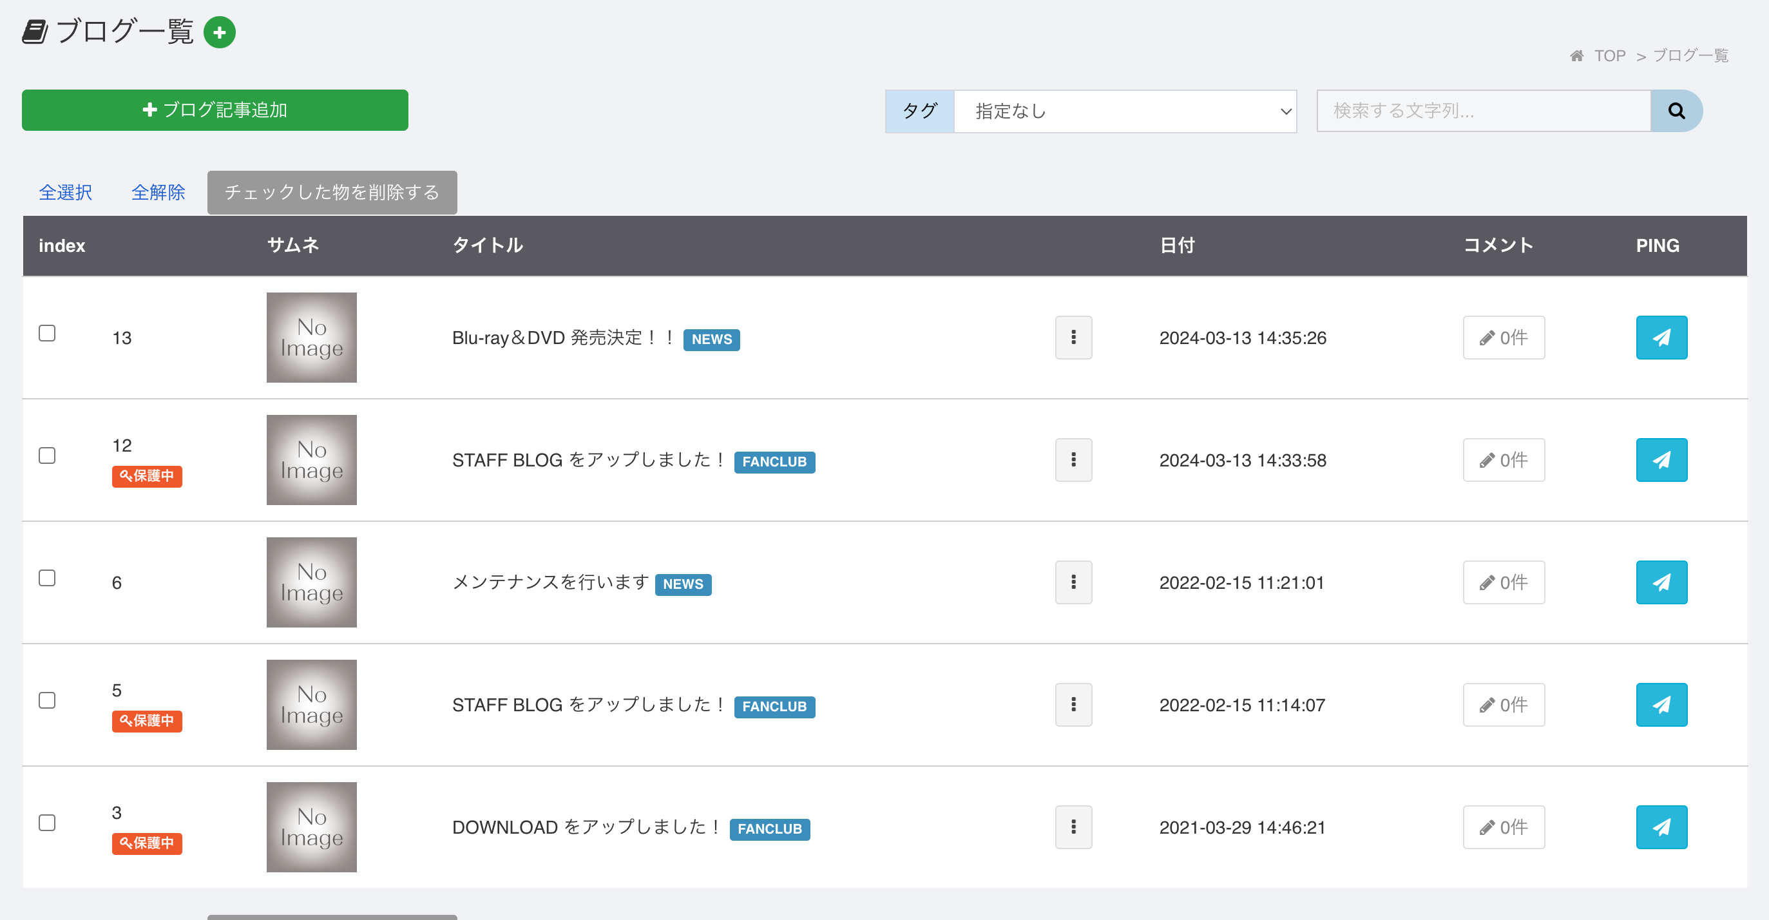This screenshot has height=920, width=1769.
Task: Open kebab menu for DOWNLOAD post
Action: click(x=1073, y=827)
